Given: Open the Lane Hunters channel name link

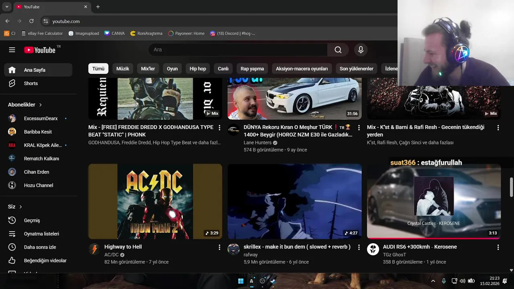Looking at the screenshot, I should pos(257,142).
